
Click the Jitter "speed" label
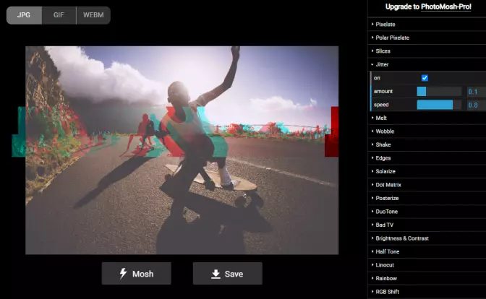coord(381,105)
